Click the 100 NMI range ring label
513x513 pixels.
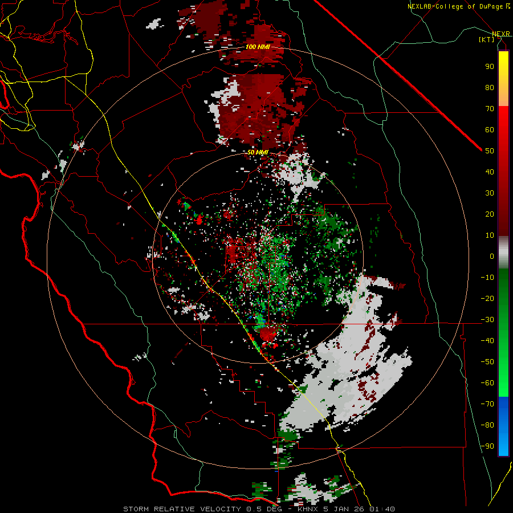[x=258, y=47]
